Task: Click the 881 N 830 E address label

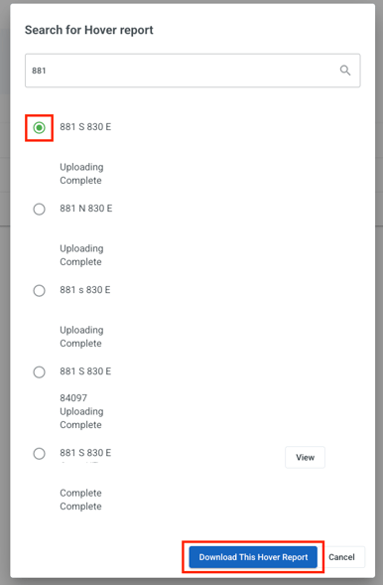Action: tap(86, 209)
